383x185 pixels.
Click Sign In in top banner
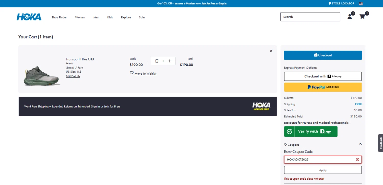point(223,4)
